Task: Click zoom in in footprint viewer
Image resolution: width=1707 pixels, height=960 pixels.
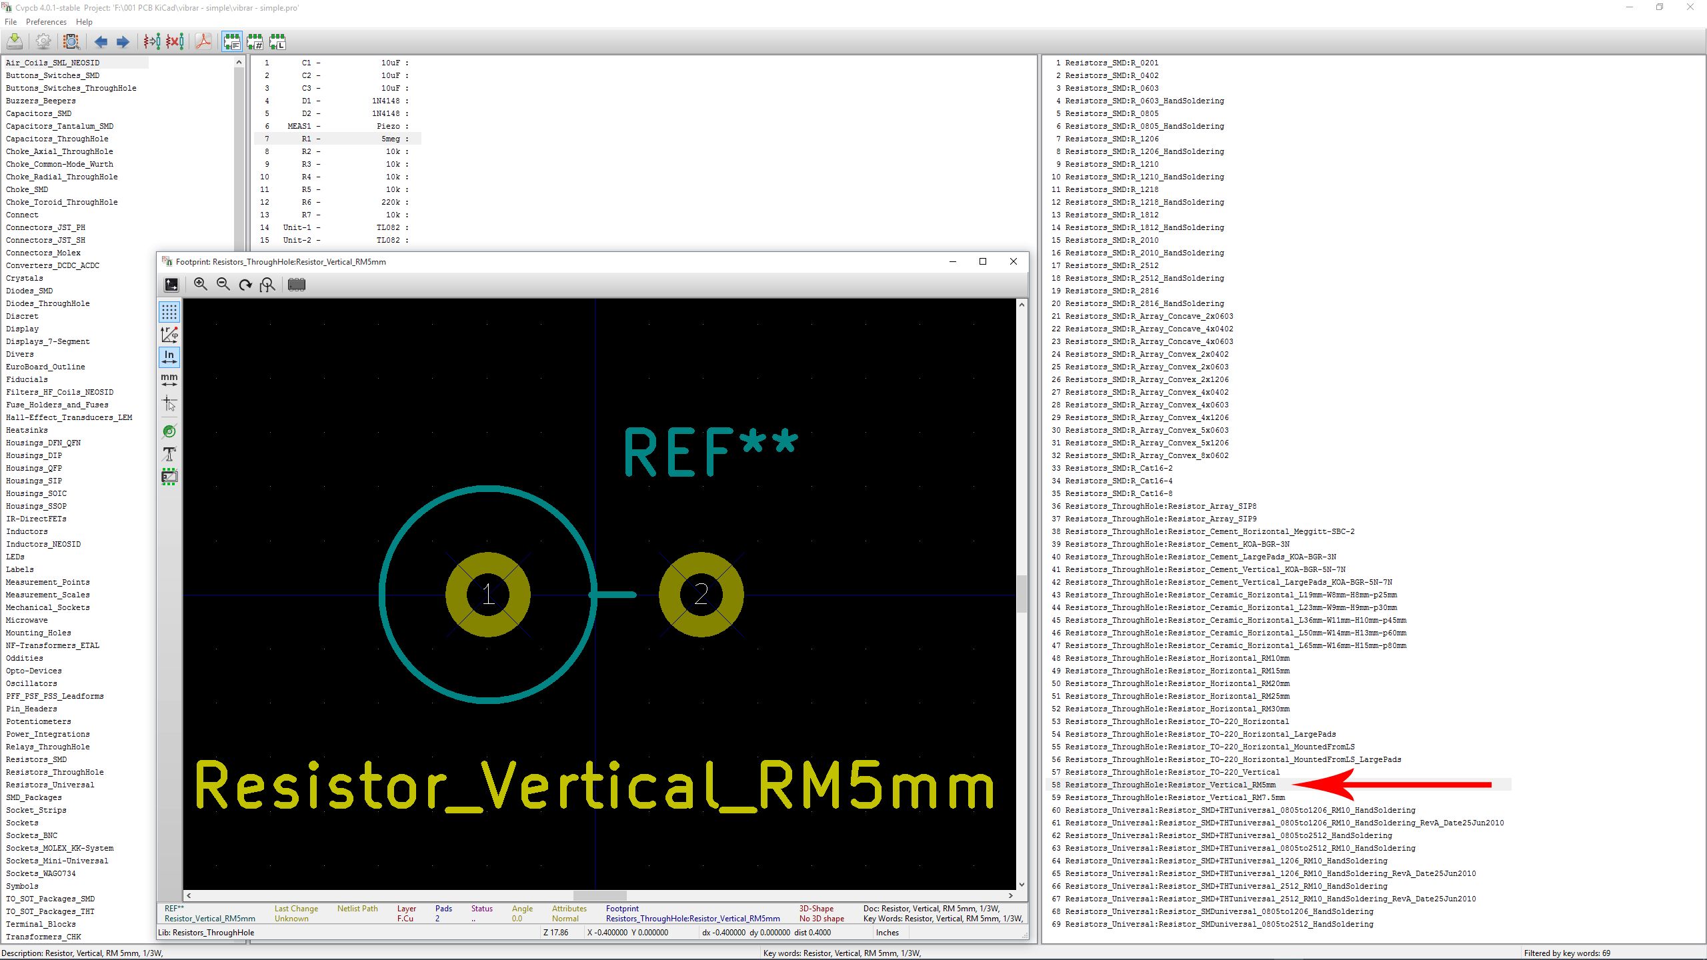Action: click(200, 285)
